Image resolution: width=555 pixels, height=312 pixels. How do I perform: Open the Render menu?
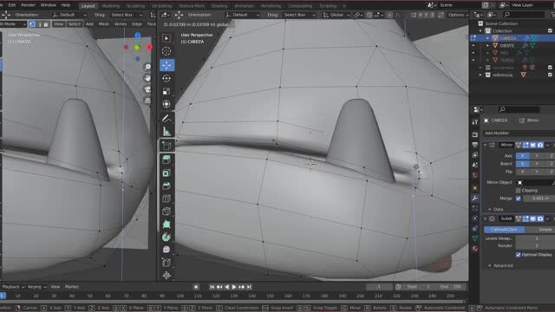(x=28, y=5)
